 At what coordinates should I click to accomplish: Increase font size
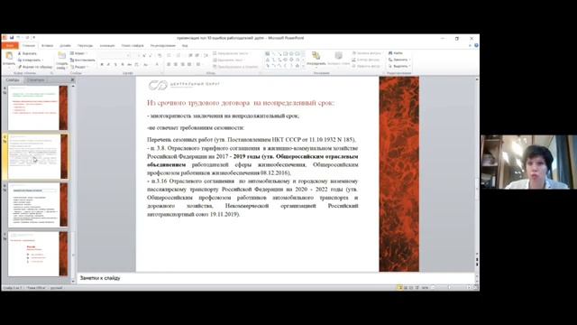(144, 55)
